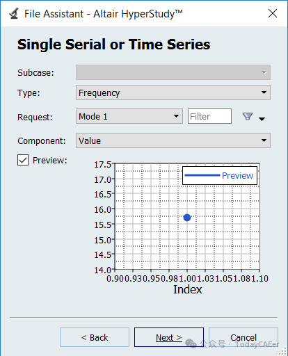Cancel the File Assistant wizard
This screenshot has width=288, height=356.
(x=243, y=337)
